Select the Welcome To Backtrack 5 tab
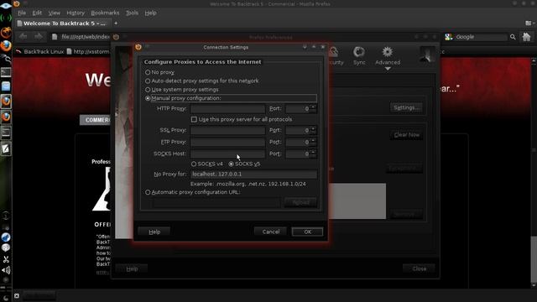The width and height of the screenshot is (537, 302). (x=63, y=23)
